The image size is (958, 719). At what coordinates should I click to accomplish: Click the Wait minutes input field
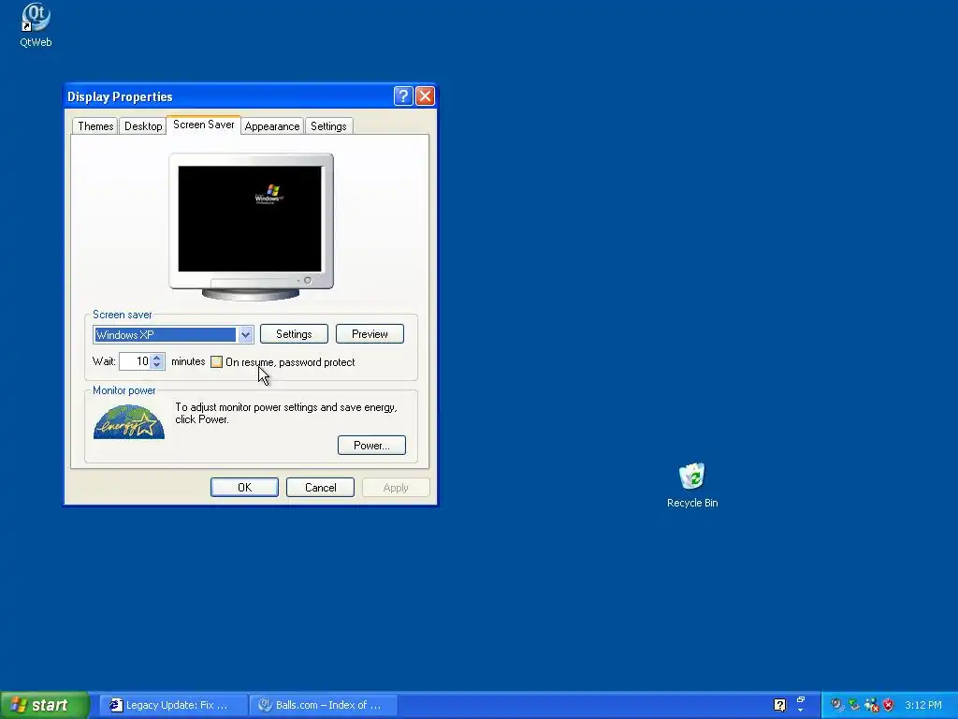(135, 361)
